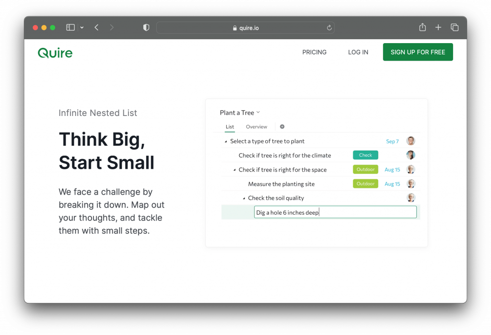
Task: Open the Share icon in Safari toolbar
Action: pos(422,27)
